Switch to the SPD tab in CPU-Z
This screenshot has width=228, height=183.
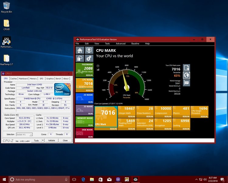pos(41,78)
